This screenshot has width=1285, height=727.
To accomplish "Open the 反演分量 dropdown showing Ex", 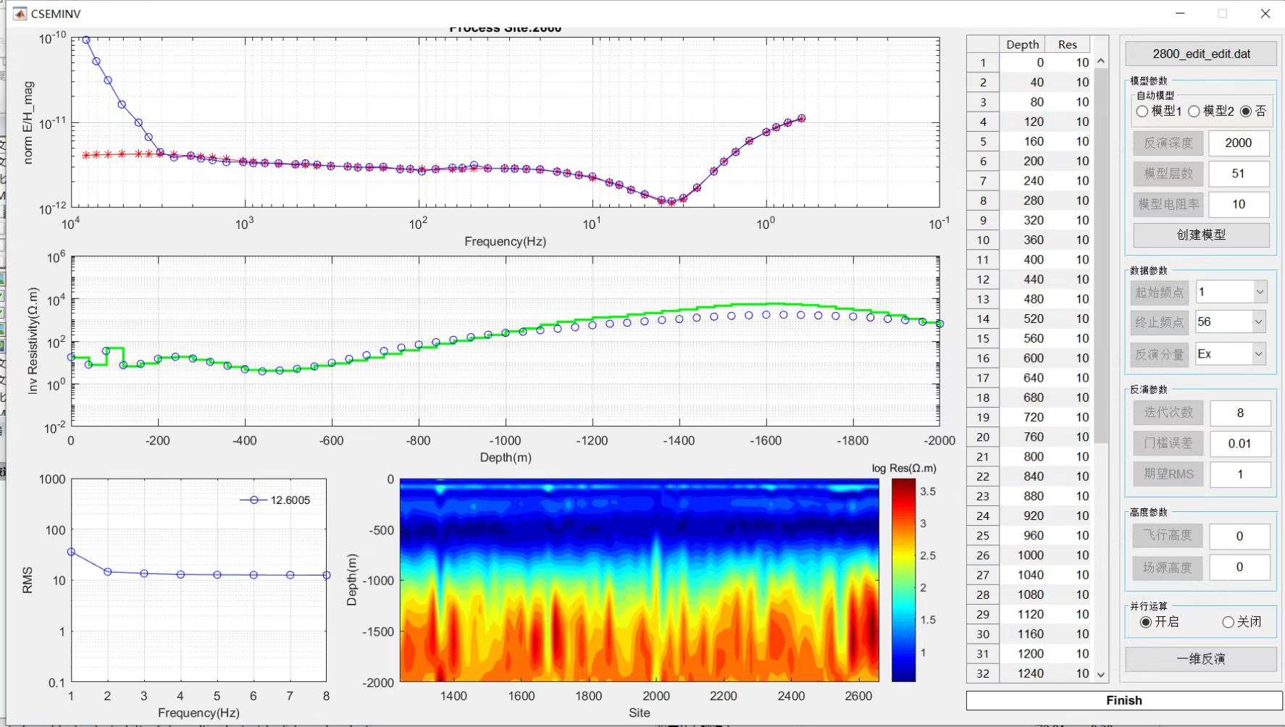I will [x=1259, y=354].
